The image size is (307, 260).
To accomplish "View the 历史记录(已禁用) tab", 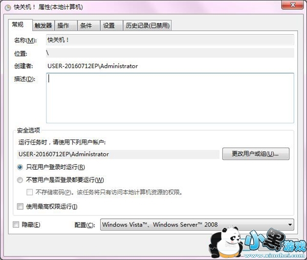I will coord(147,26).
